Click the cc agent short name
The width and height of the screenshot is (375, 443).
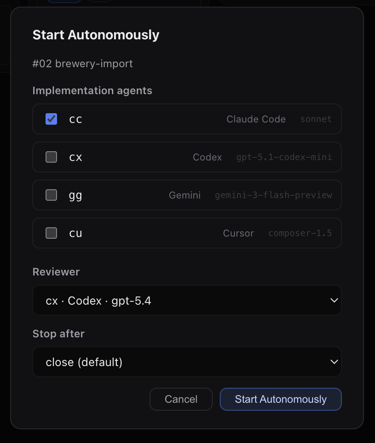(76, 119)
